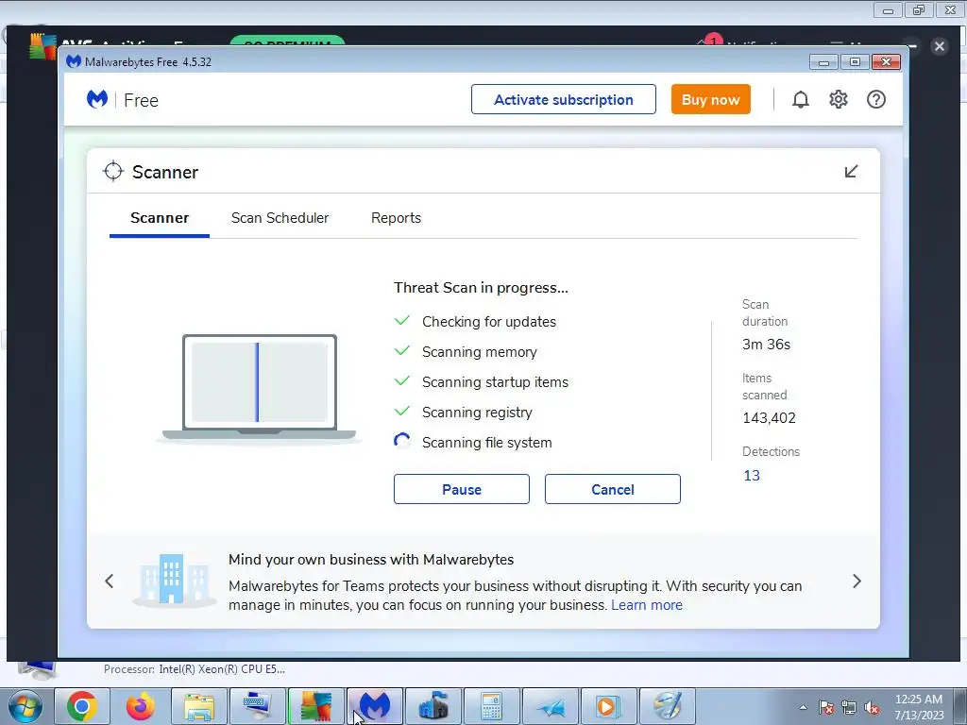967x725 pixels.
Task: Switch to the Scan Scheduler tab
Action: (x=280, y=218)
